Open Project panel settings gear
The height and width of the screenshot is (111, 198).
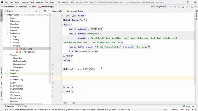pyautogui.click(x=45, y=11)
